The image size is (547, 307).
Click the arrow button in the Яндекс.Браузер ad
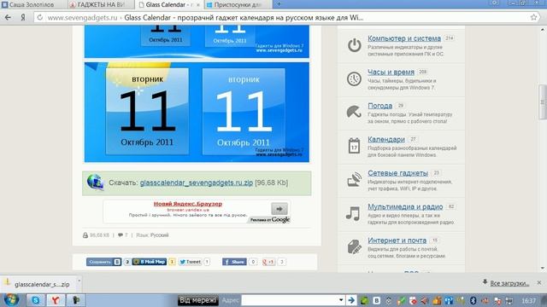[x=279, y=209]
